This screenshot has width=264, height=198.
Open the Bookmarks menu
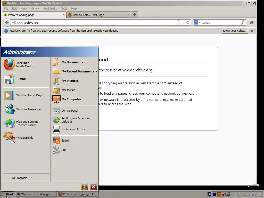pos(50,9)
